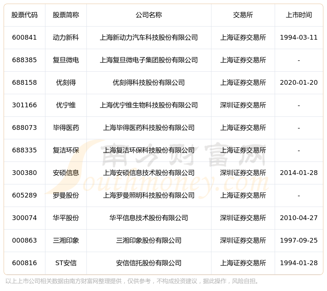Click the exchange cell in 动力新科 row
The width and height of the screenshot is (327, 291).
(x=243, y=37)
